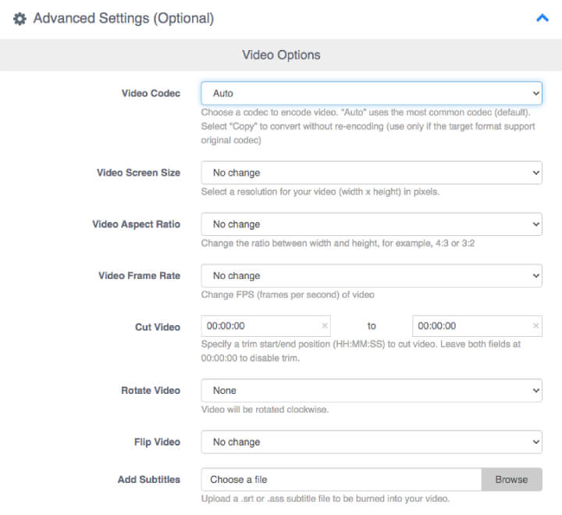Collapse Advanced Settings with the blue chevron
This screenshot has width=562, height=515.
tap(542, 18)
